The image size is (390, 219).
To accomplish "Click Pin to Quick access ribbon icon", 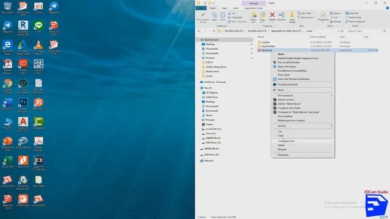I will point(203,18).
